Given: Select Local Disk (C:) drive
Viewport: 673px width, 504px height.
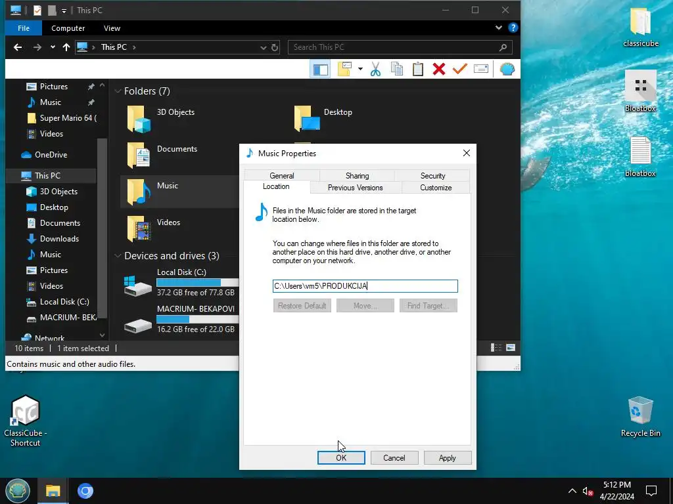Looking at the screenshot, I should coord(180,283).
